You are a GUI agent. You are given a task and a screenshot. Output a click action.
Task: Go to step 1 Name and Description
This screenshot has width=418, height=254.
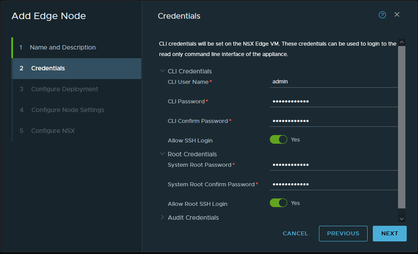point(63,47)
